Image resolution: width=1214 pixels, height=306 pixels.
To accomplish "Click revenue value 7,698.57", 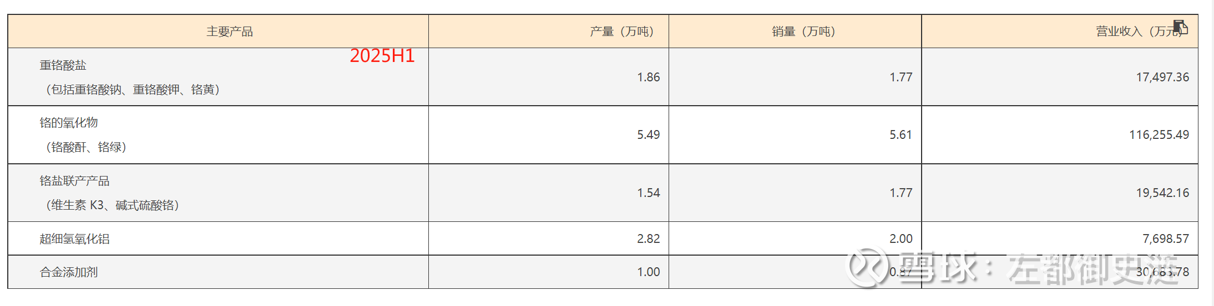I will (x=1166, y=239).
